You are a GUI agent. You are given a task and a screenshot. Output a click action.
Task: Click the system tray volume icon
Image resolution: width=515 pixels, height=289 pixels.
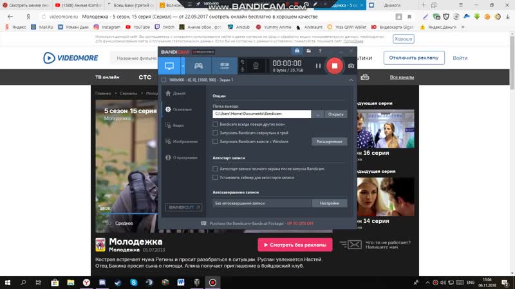[x=443, y=283]
